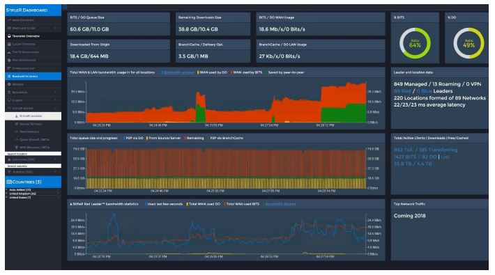Toggle From Source/Server legend series

(x=163, y=138)
